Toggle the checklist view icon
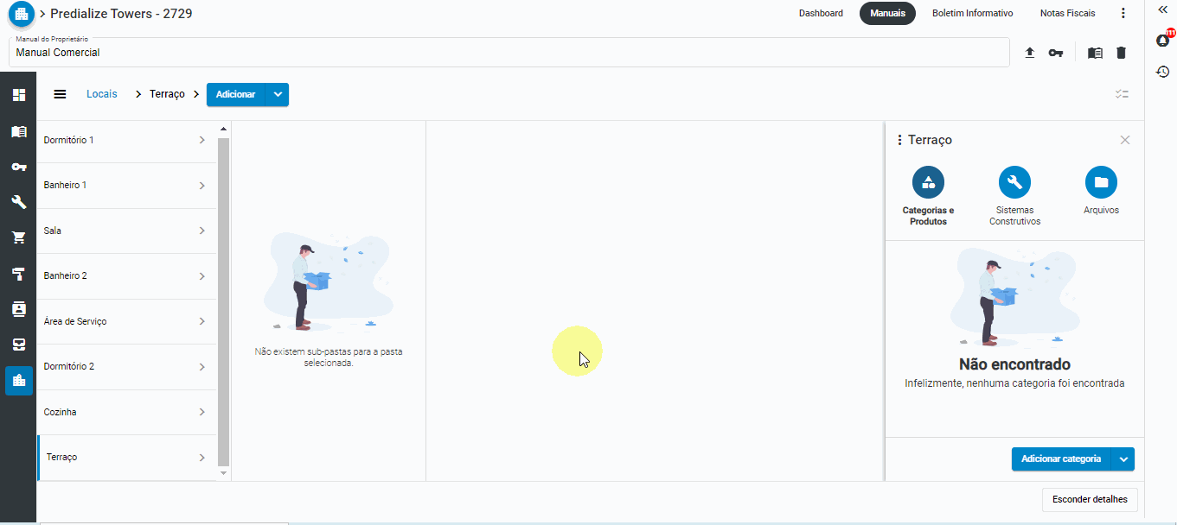The height and width of the screenshot is (525, 1177). [x=1122, y=94]
